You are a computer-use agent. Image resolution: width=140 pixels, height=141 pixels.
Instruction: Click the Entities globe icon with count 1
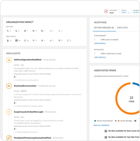pos(25,31)
